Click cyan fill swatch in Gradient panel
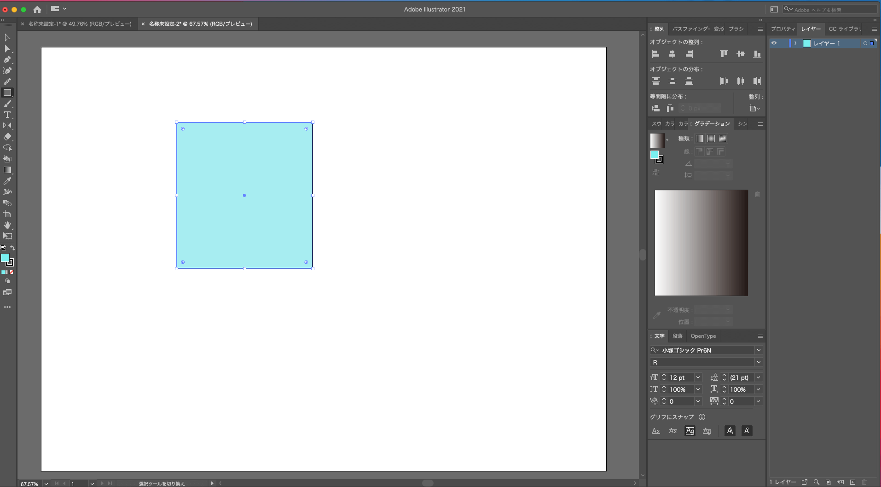The height and width of the screenshot is (487, 881). 654,155
